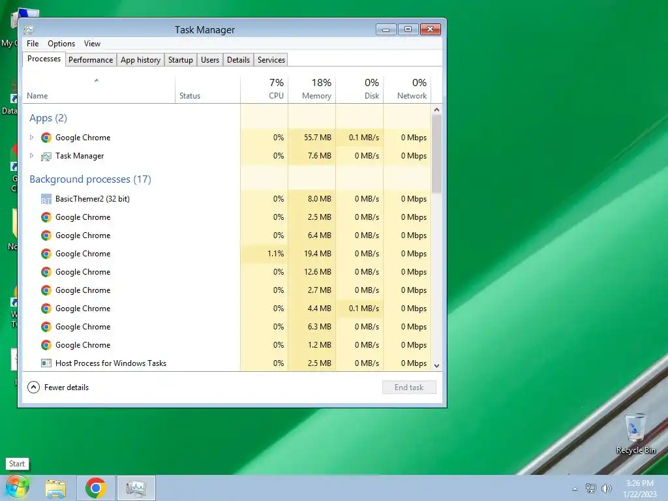Click Chrome icon of the 1.2 MB process
This screenshot has height=501, width=668.
pyautogui.click(x=46, y=345)
